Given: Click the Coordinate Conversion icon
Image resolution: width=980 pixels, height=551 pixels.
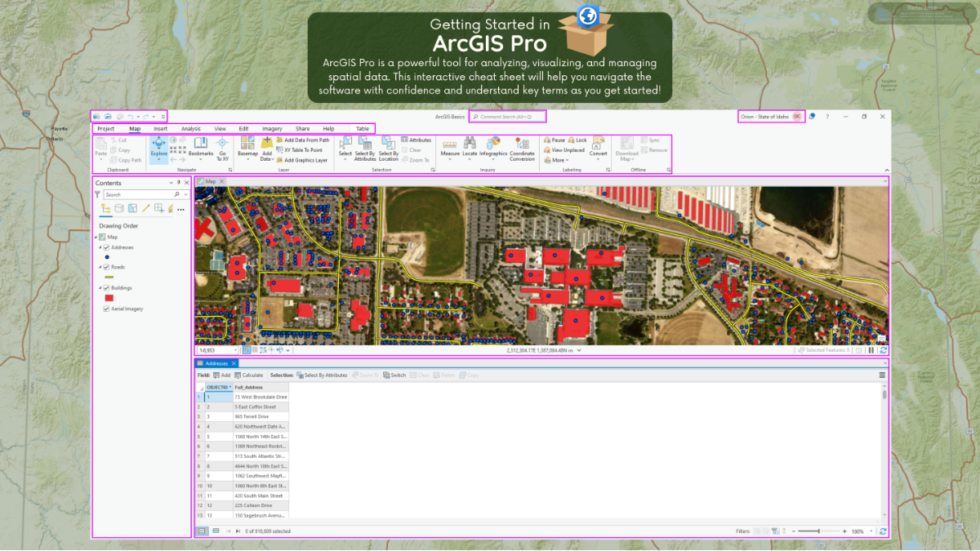Looking at the screenshot, I should (x=522, y=144).
